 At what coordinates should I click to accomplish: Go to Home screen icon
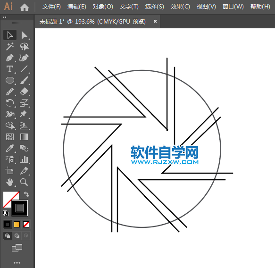tap(25, 8)
